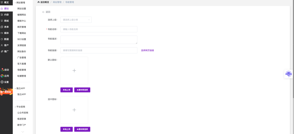Click the 建站 home icon

[2, 9]
